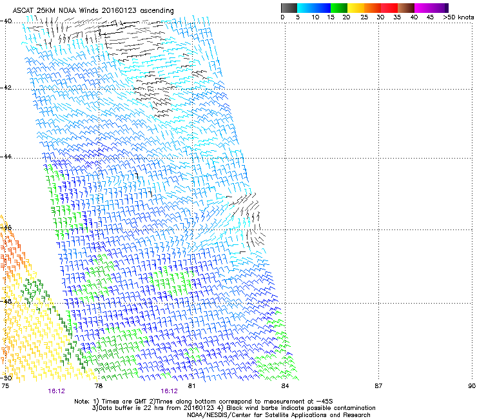
Task: Click the purple 16:12 time label near longitude 76
Action: 56,391
